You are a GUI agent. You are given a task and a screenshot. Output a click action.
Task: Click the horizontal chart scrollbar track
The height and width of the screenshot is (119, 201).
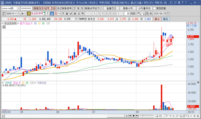(x=64, y=116)
